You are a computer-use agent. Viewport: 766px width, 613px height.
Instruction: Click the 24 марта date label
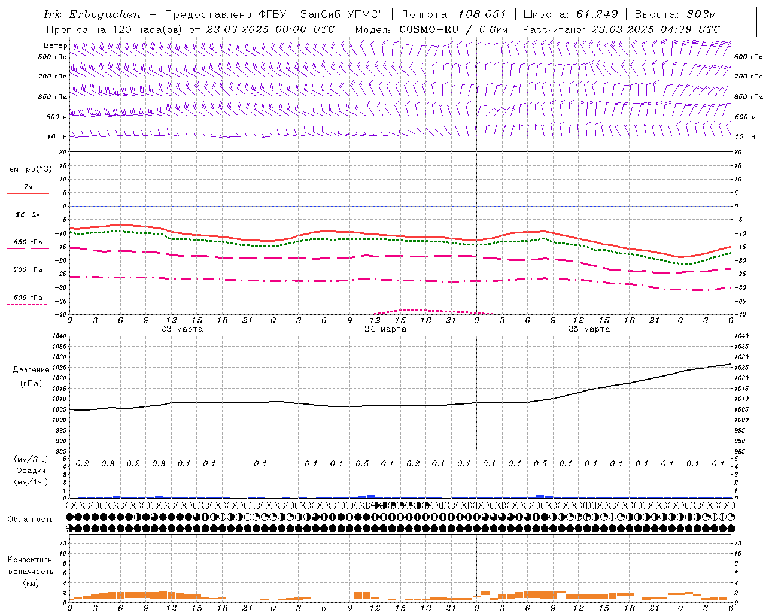tap(385, 329)
